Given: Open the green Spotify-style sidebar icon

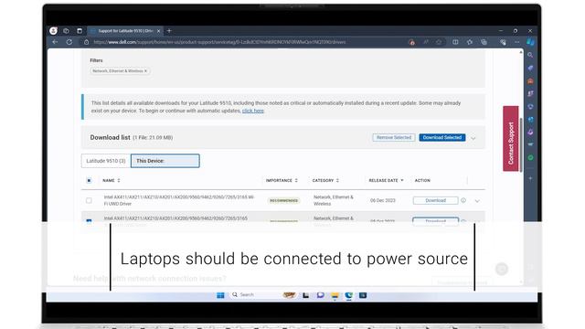Looking at the screenshot, I should coord(530,158).
